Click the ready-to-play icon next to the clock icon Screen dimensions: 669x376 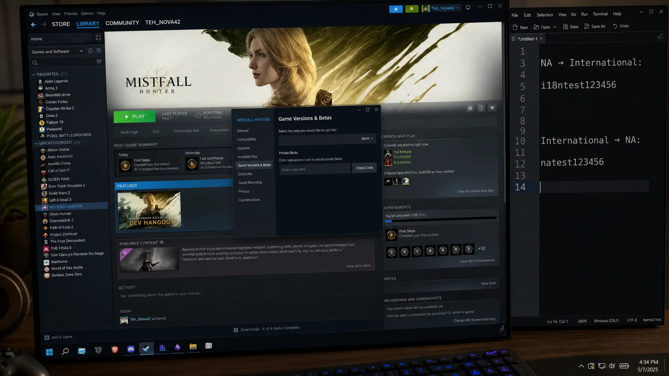coord(99,51)
